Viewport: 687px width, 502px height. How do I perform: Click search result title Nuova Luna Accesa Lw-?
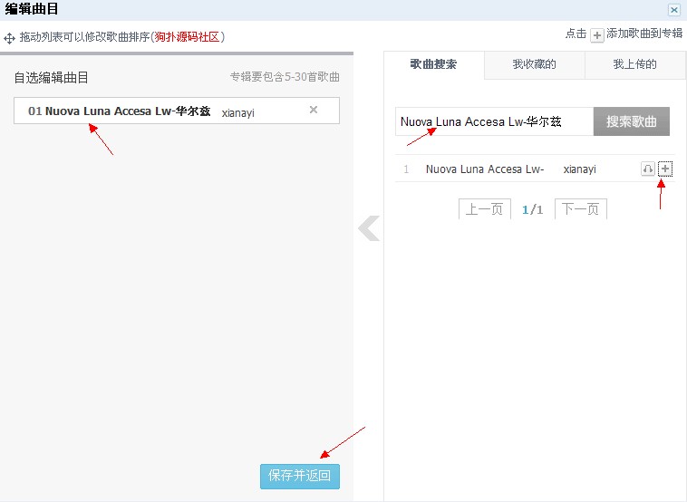pos(485,169)
